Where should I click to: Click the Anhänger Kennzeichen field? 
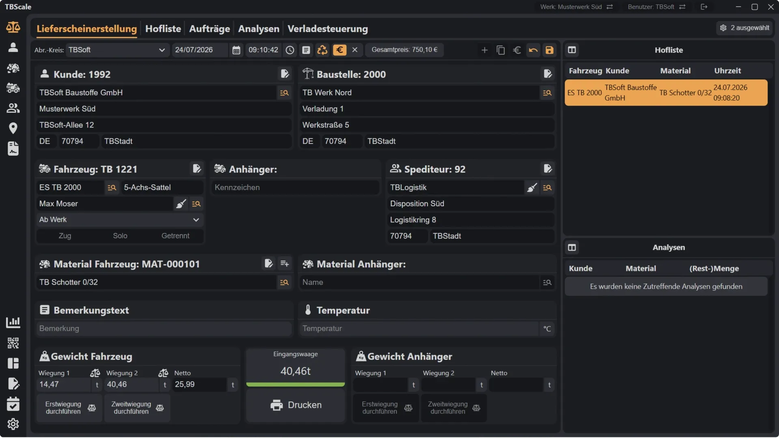pyautogui.click(x=296, y=188)
